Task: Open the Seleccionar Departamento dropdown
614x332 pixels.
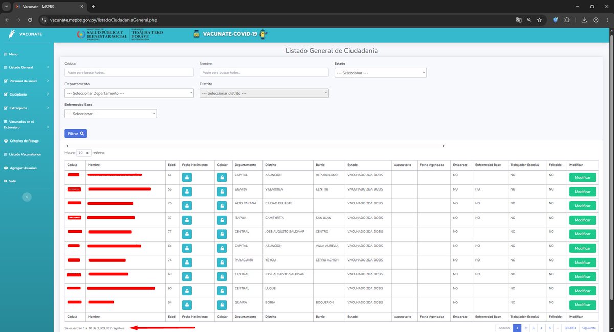Action: [129, 93]
